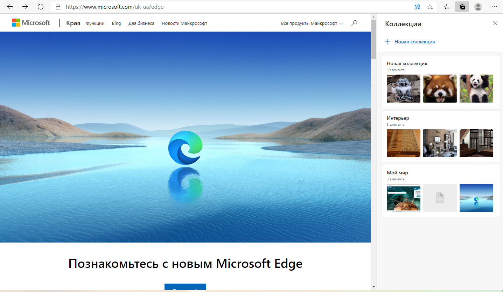Click the Edge logo on the hero image

pos(185,147)
